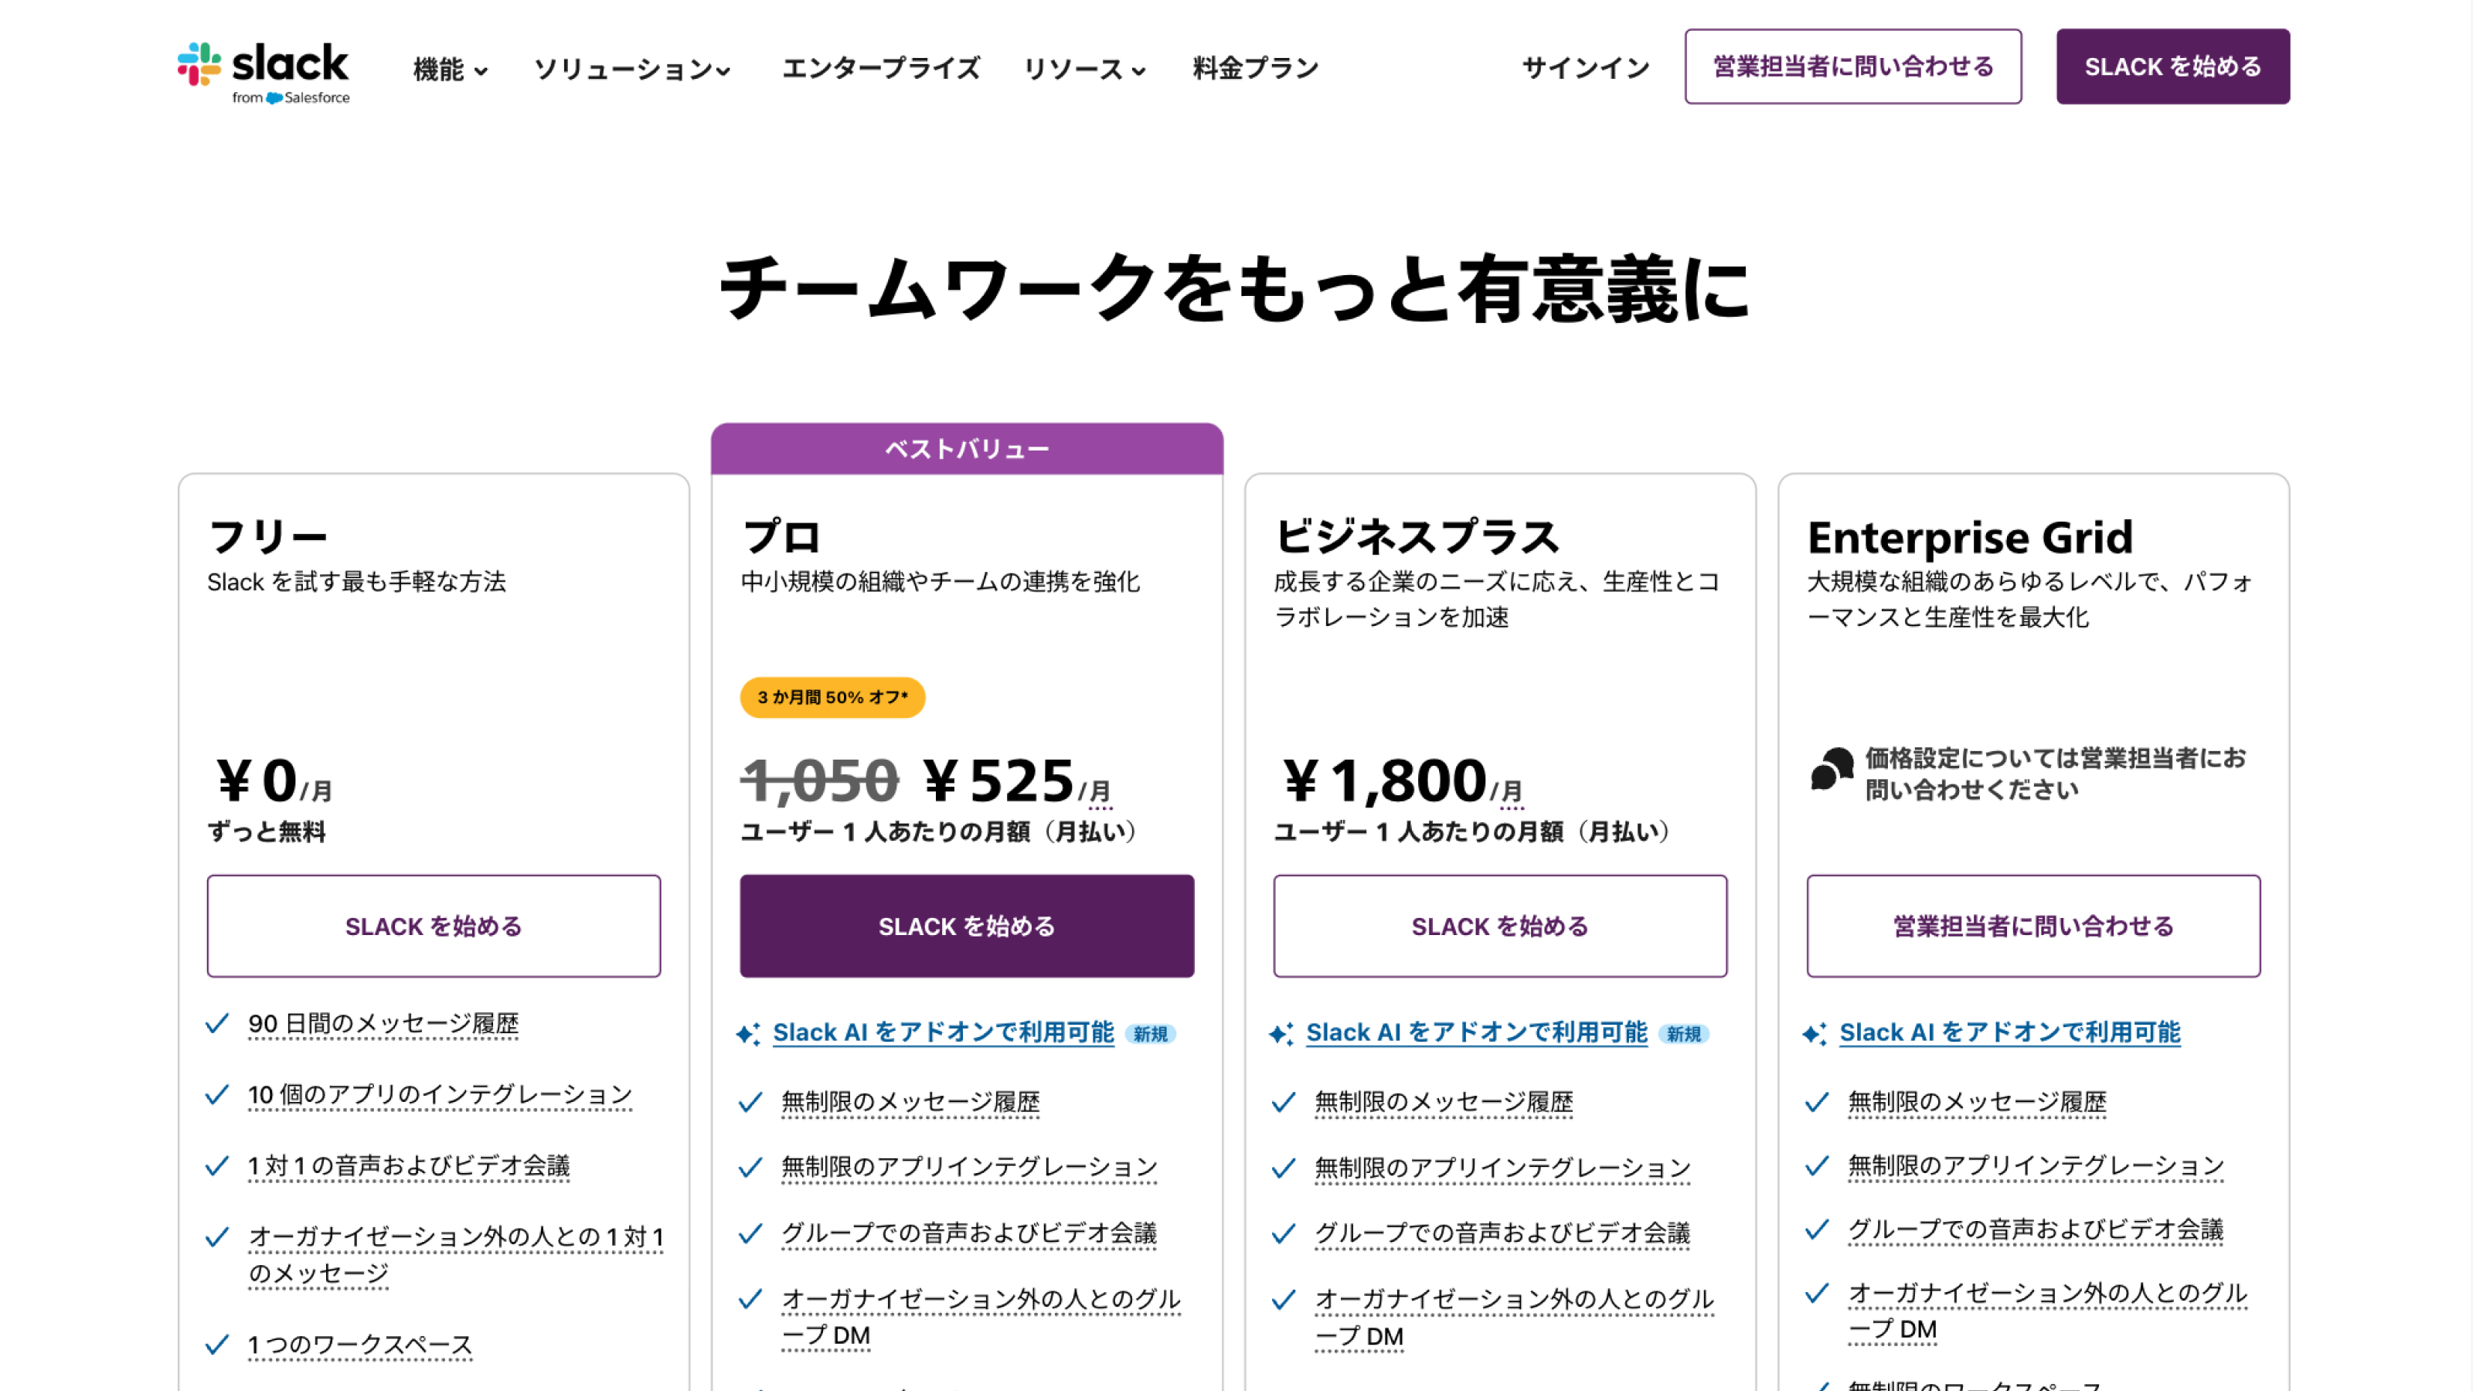Click the Slack logo in the header
The width and height of the screenshot is (2473, 1391).
tap(264, 72)
